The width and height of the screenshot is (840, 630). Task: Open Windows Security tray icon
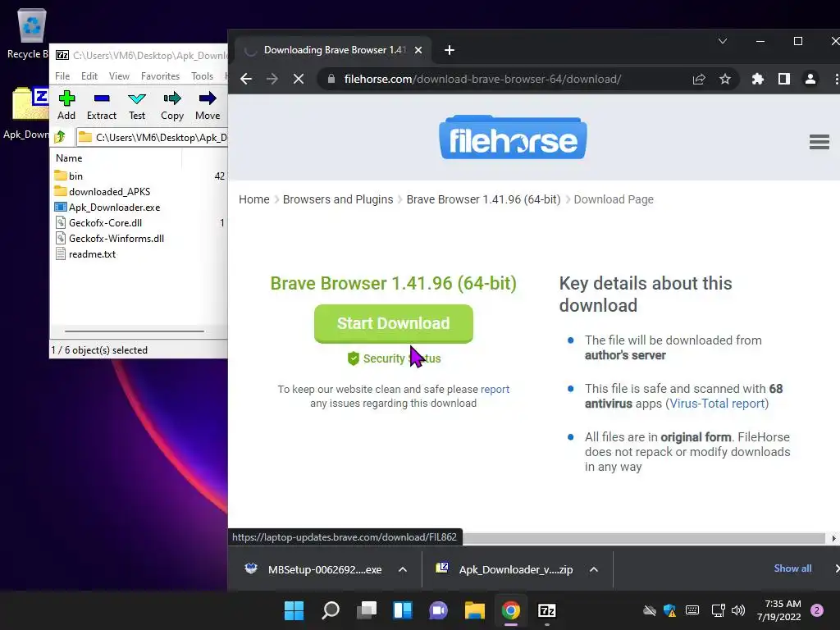pos(669,610)
